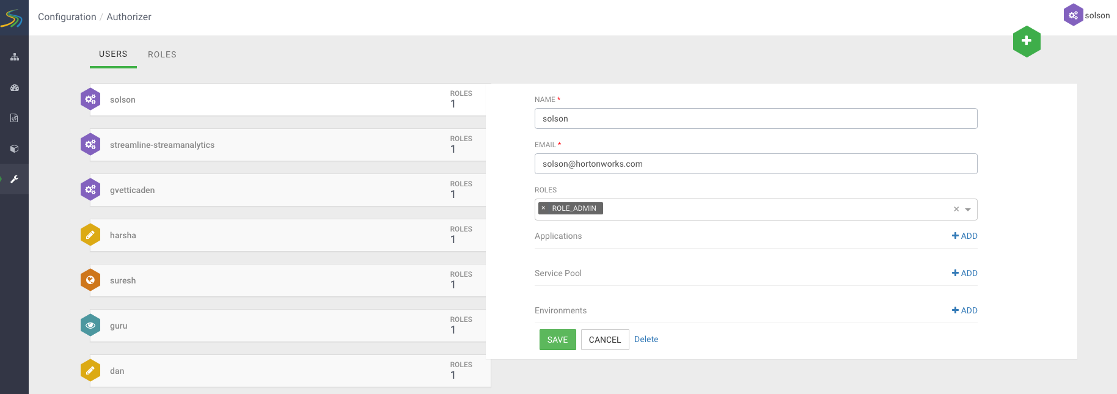Click the sitemap icon in the sidebar

(15, 57)
